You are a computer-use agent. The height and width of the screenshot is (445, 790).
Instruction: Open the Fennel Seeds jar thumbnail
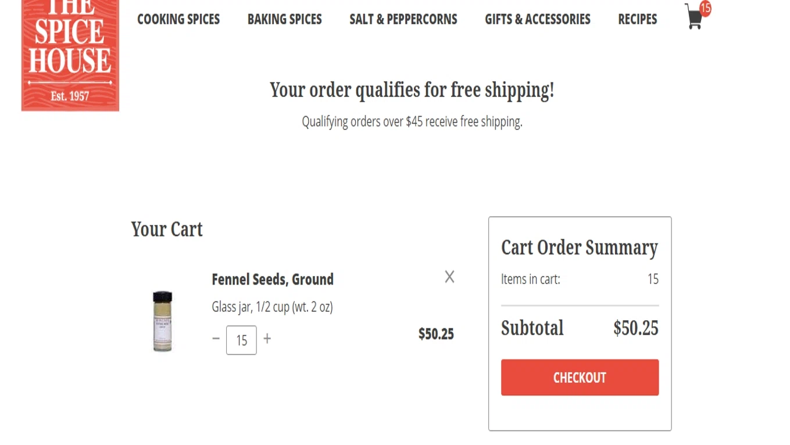163,321
